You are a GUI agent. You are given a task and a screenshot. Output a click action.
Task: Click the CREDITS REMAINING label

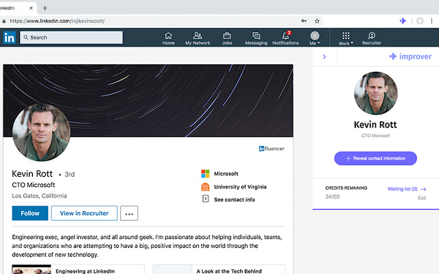[346, 188]
